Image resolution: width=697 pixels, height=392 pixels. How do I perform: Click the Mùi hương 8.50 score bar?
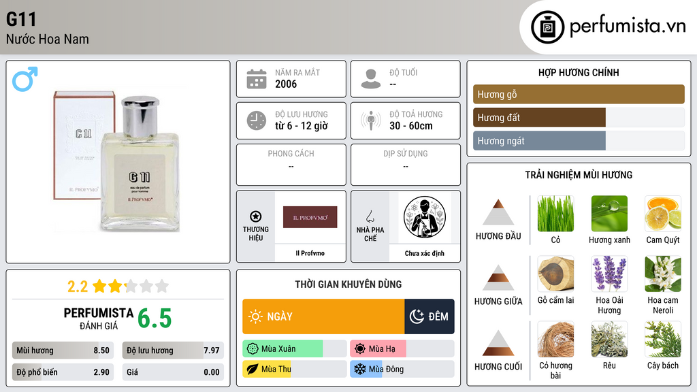coord(63,350)
